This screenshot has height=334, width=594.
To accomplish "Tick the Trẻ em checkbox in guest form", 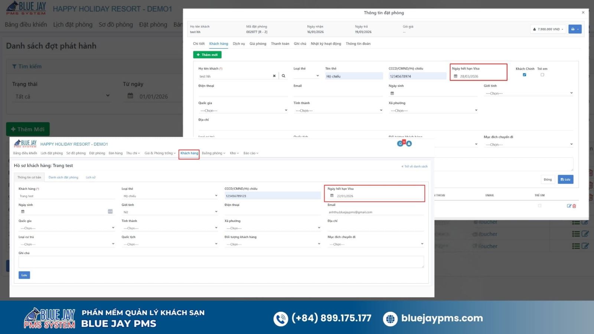I will pos(542,75).
